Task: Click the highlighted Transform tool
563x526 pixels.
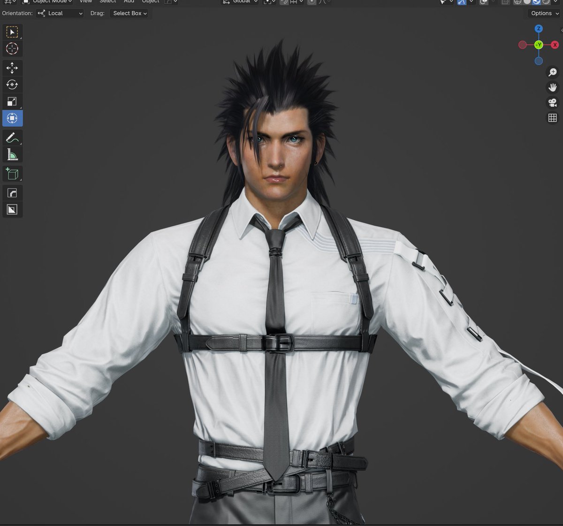Action: 12,118
